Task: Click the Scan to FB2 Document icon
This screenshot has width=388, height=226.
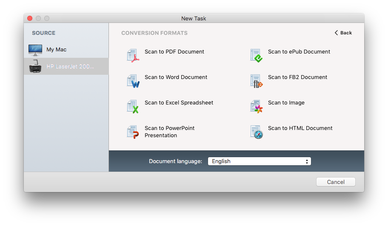Action: point(257,81)
